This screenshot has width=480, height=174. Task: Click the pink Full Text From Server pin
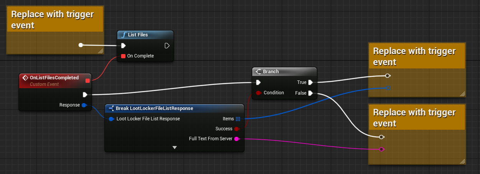237,139
